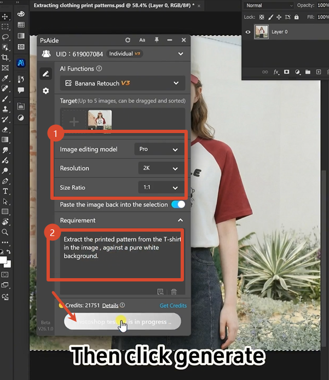Open the Size Ratio 1:1 dropdown

[x=161, y=187]
